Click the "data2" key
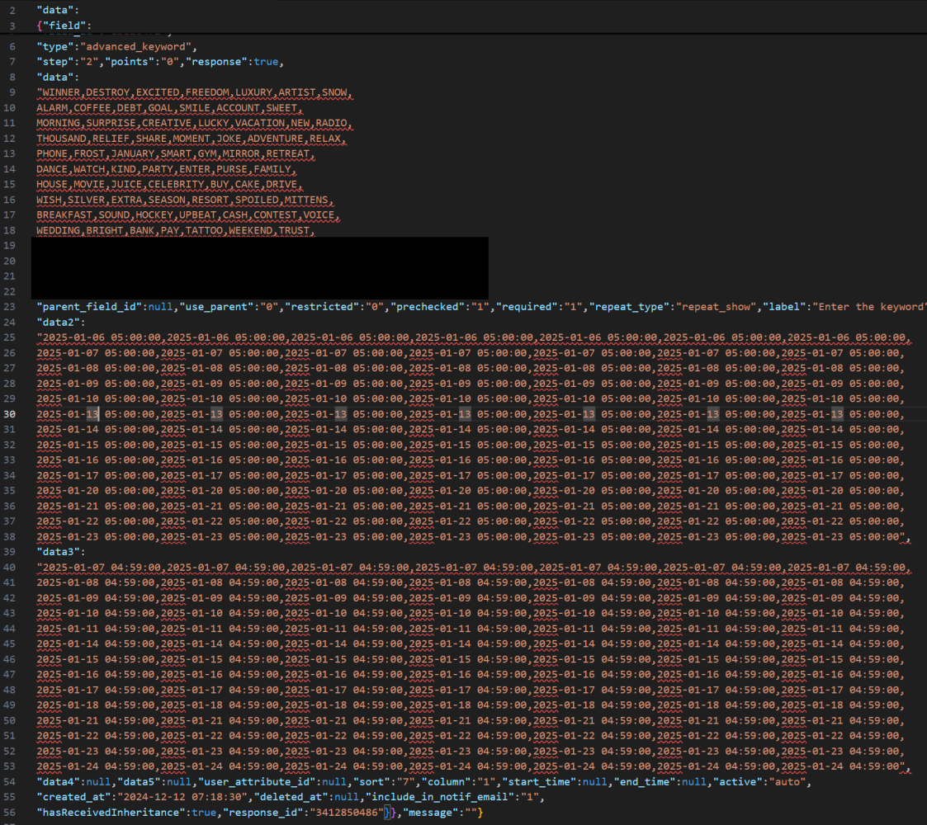This screenshot has height=825, width=927. click(x=58, y=322)
